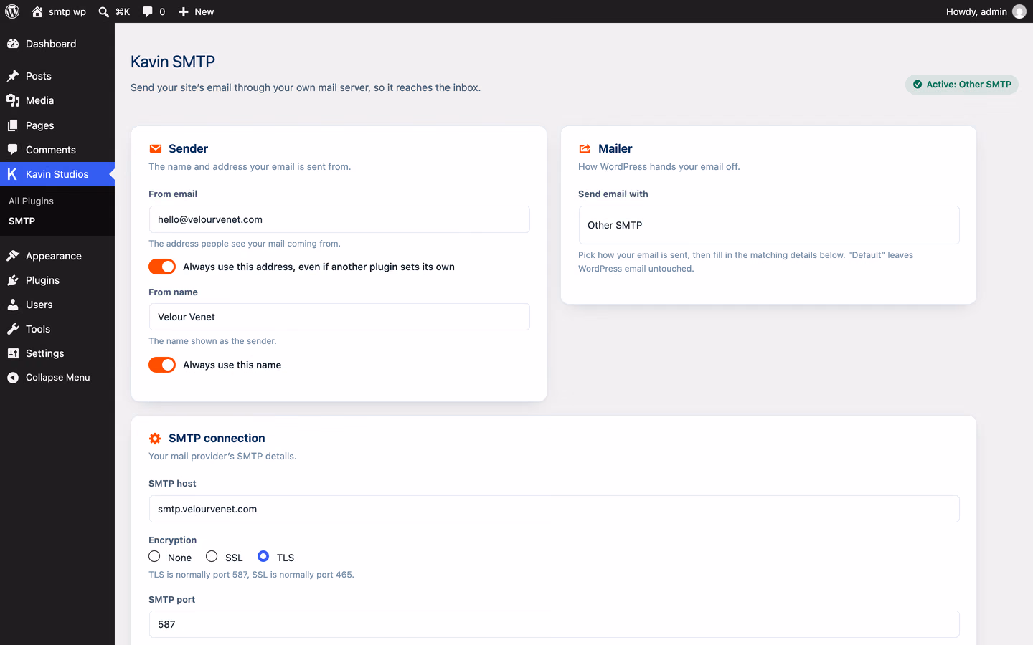
Task: Click the Comments icon in sidebar
Action: (x=13, y=150)
